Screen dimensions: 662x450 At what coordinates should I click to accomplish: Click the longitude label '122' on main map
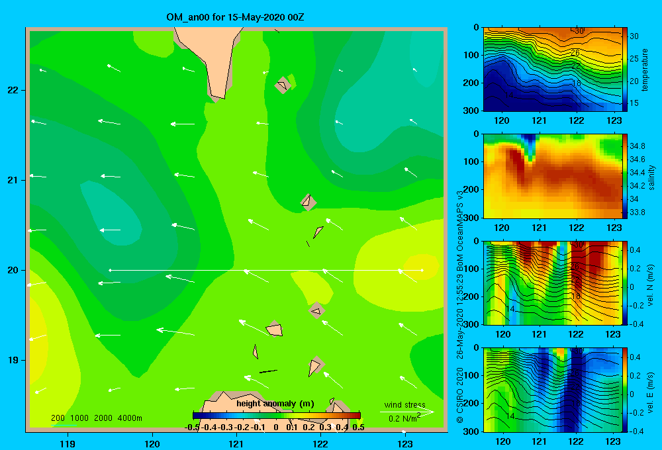(321, 443)
